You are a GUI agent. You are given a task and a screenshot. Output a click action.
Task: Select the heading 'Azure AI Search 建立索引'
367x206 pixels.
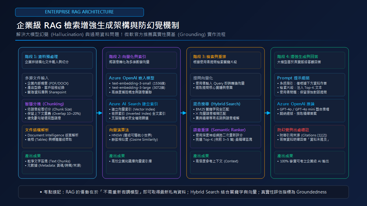coord(134,104)
